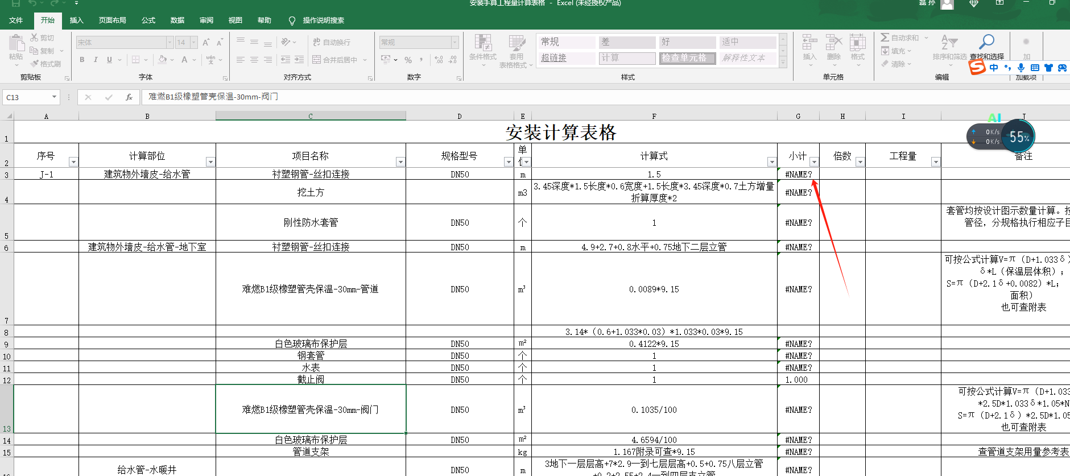Select the 超链接 (Hyperlink) cell style
Viewport: 1070px width, 476px height.
(567, 58)
